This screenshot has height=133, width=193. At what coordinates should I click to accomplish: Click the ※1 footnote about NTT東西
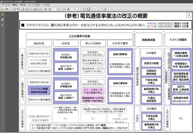pyautogui.click(x=69, y=125)
